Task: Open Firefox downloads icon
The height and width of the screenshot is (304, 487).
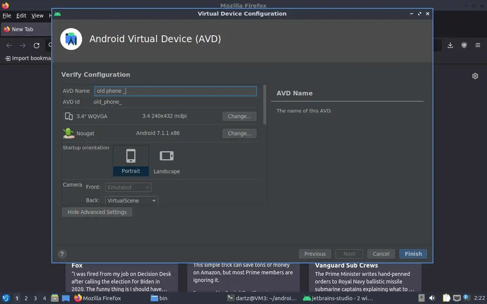Action: point(450,45)
